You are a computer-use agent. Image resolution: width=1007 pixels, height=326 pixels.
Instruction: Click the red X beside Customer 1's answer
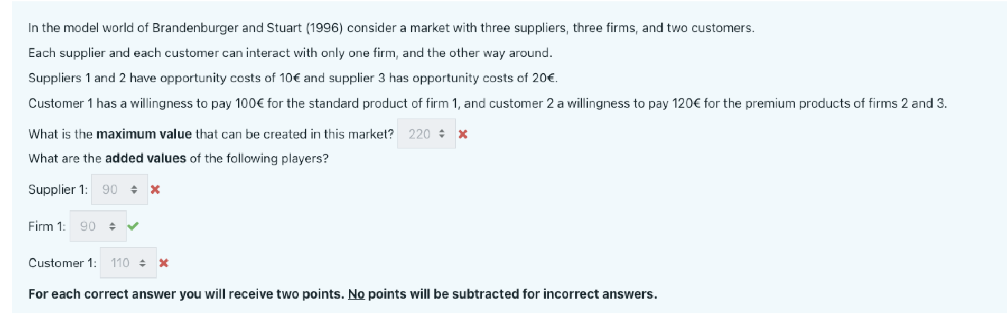(x=164, y=263)
